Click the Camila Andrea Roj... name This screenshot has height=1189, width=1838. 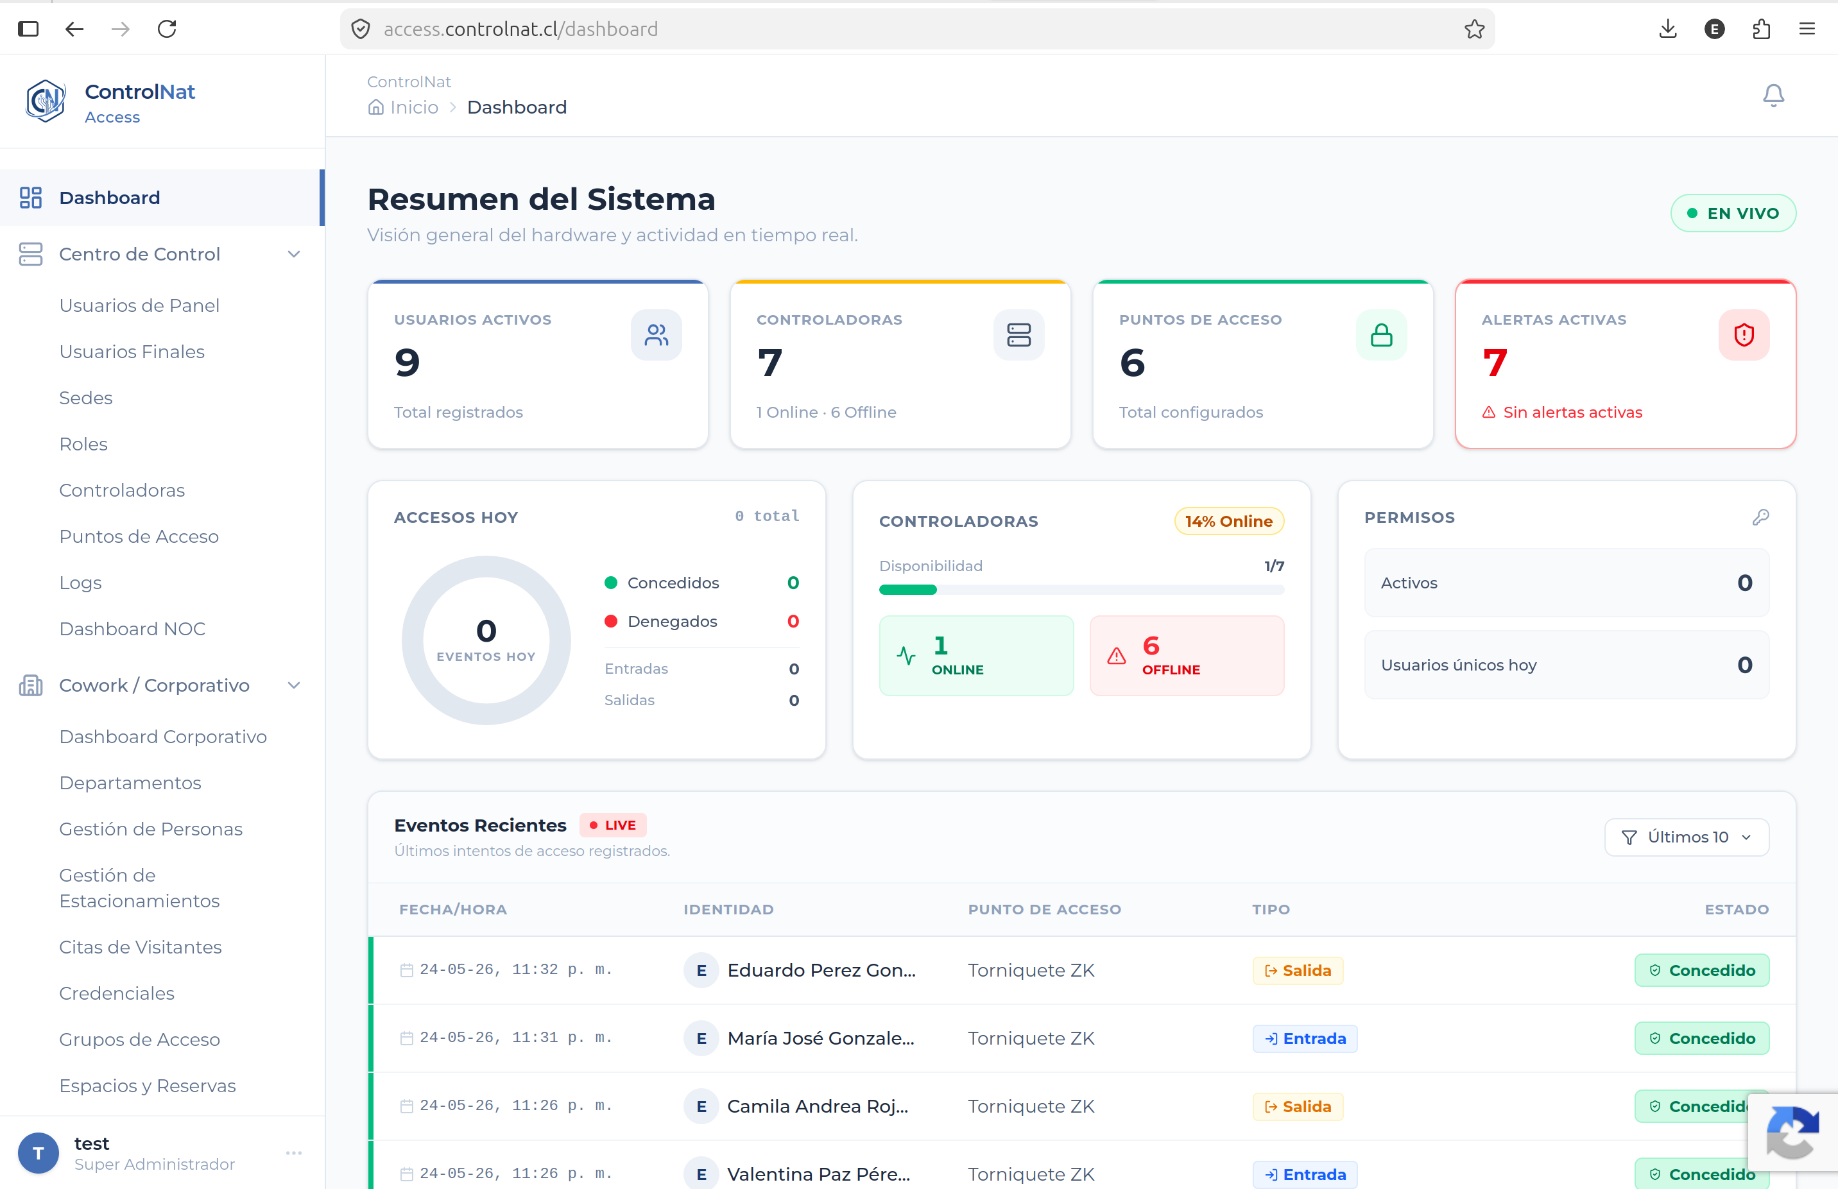tap(817, 1106)
